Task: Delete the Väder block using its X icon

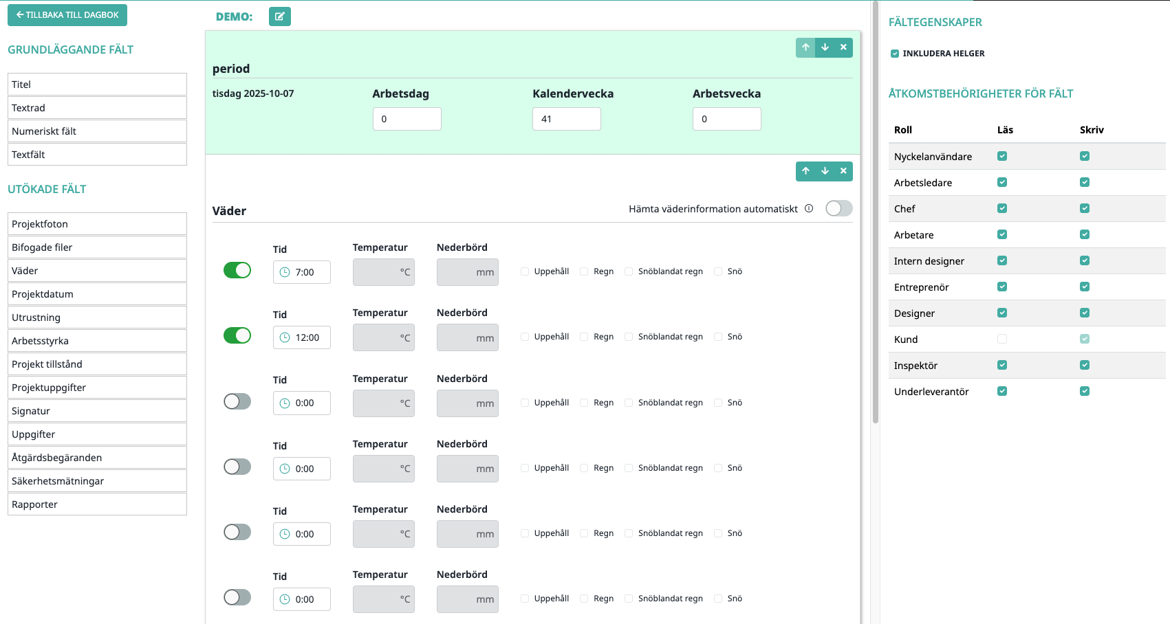Action: 843,171
